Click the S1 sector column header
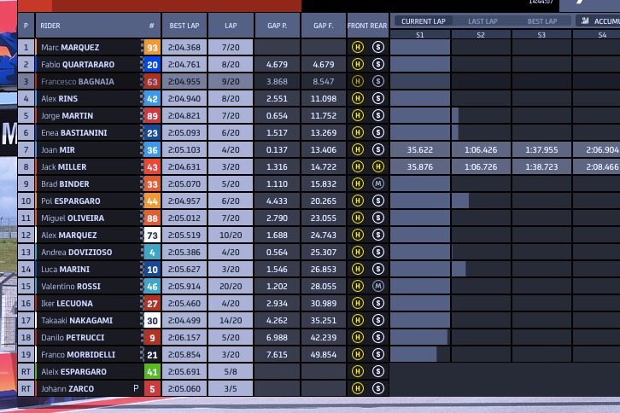This screenshot has width=620, height=413. [x=420, y=35]
